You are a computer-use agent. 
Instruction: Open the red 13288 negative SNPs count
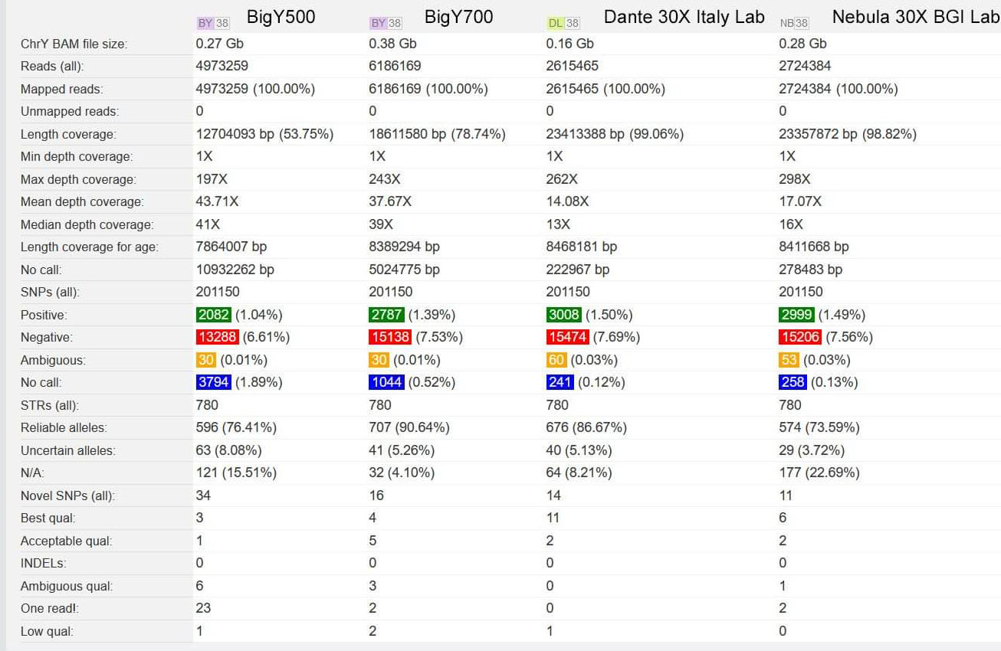tap(218, 337)
